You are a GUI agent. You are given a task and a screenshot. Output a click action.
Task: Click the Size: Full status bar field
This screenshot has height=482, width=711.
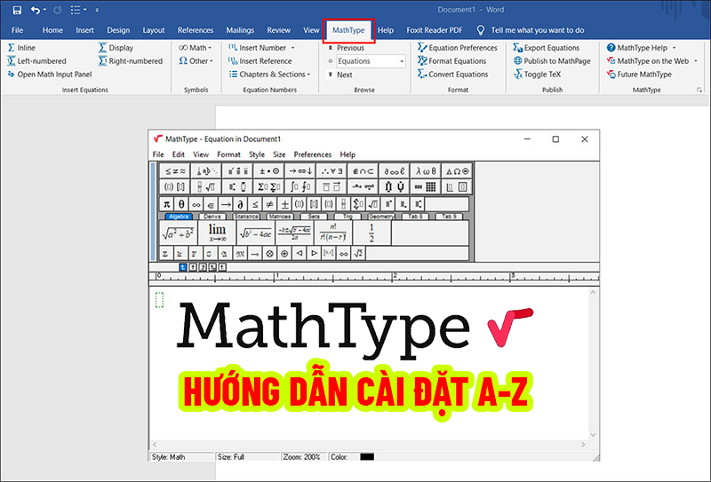click(248, 456)
